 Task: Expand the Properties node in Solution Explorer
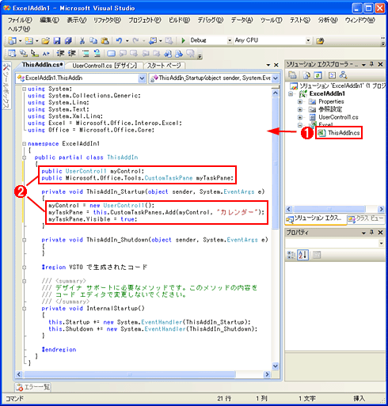click(300, 101)
